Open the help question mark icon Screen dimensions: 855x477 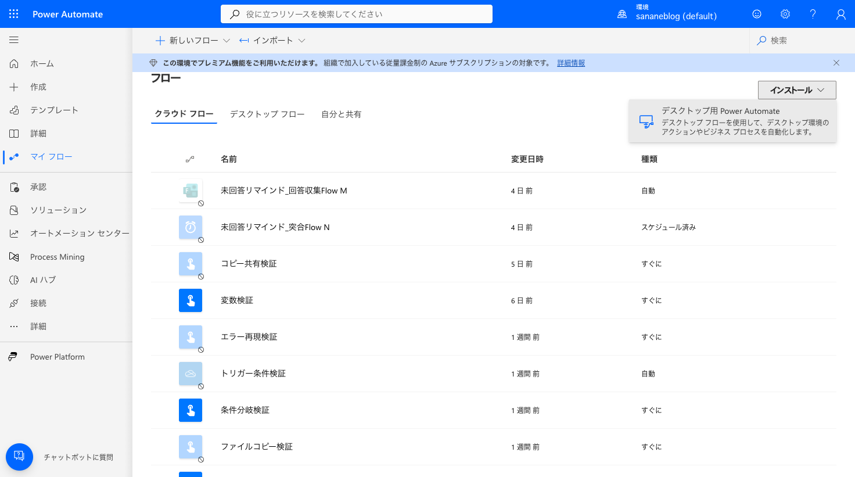[x=813, y=14]
